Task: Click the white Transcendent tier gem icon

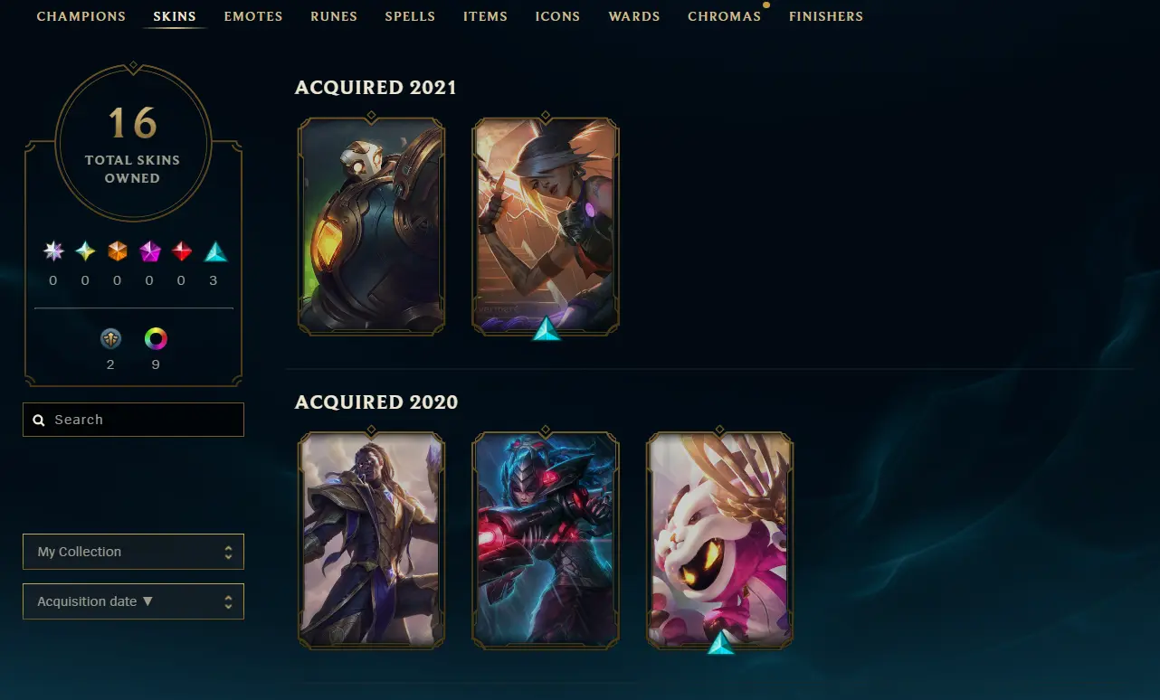Action: click(53, 251)
